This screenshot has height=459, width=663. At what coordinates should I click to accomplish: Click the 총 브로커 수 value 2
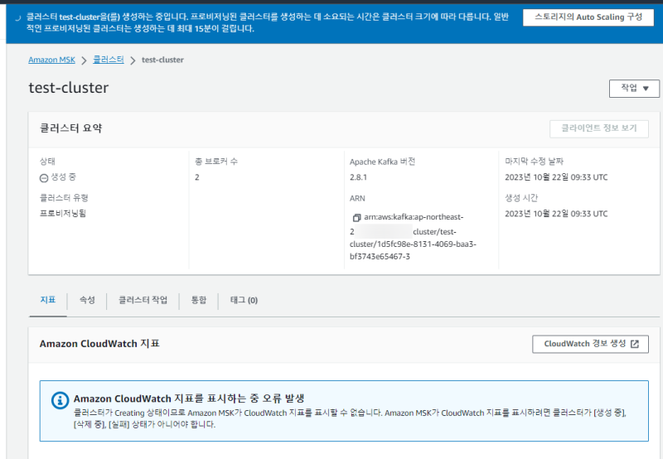197,177
